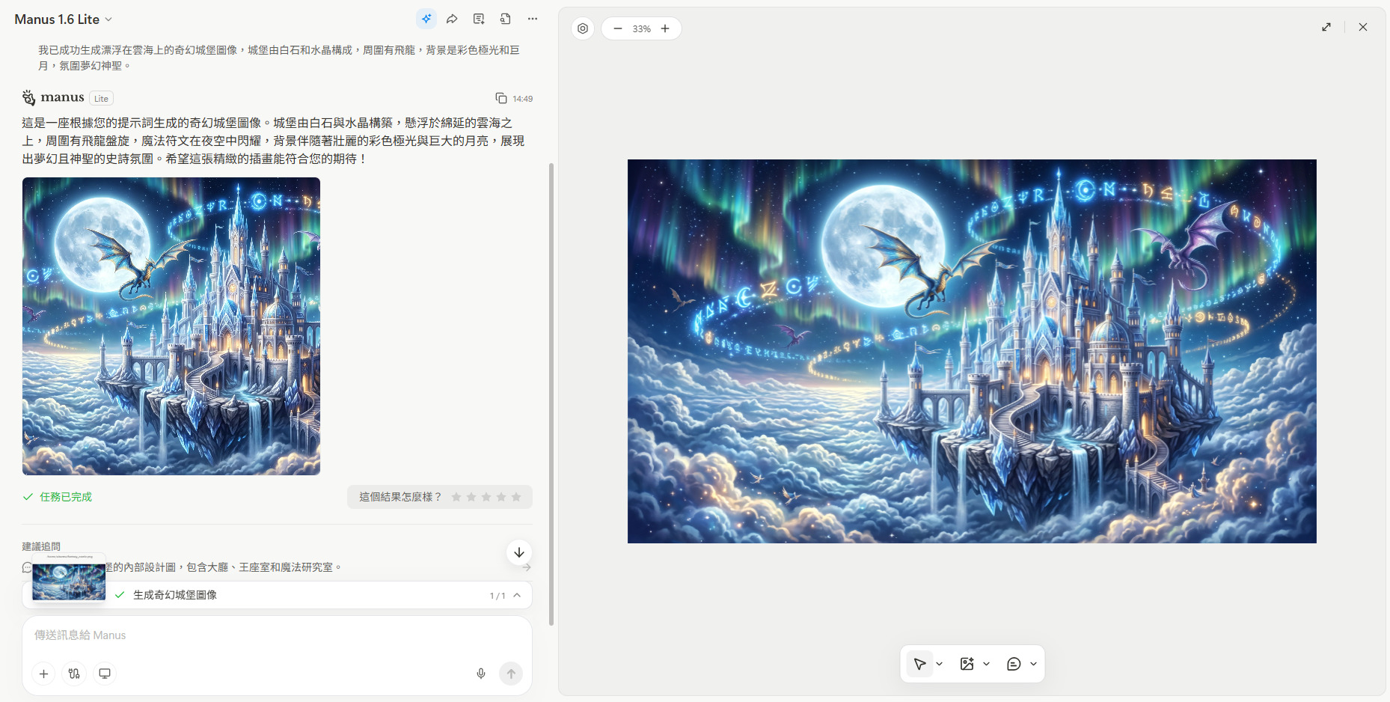
Task: Open the generated castle image in the chat
Action: pos(171,326)
